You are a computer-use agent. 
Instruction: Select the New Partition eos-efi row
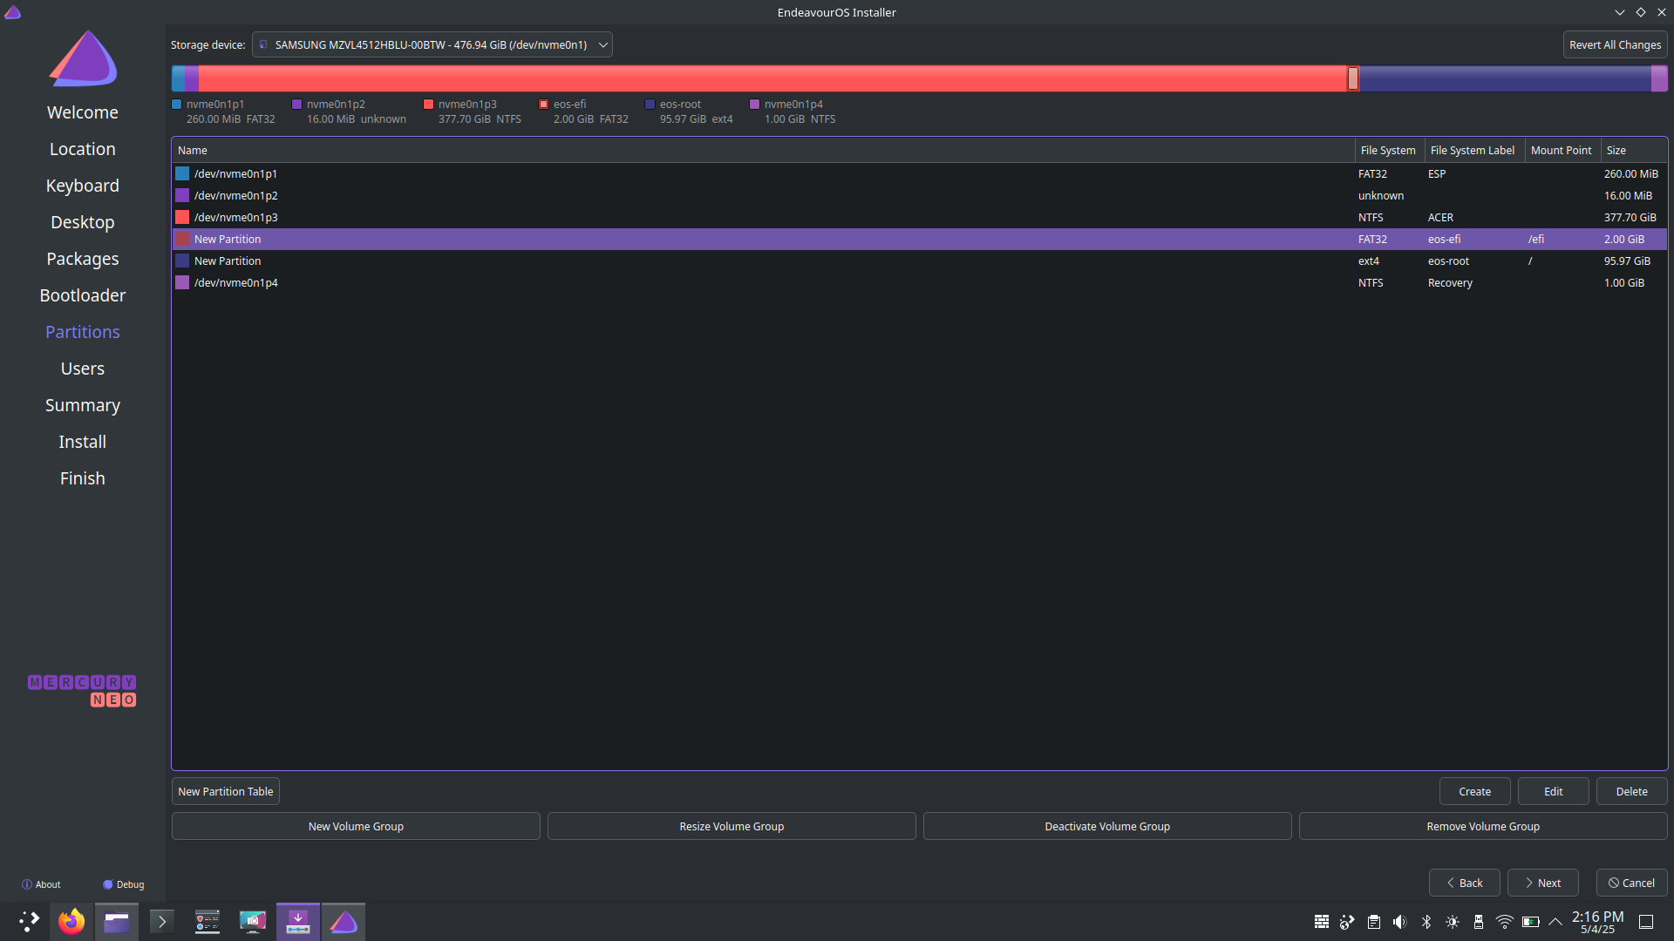click(x=920, y=239)
